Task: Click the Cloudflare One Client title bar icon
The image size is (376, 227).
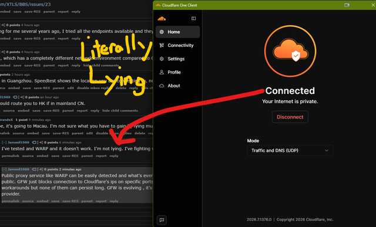Action: (x=158, y=5)
